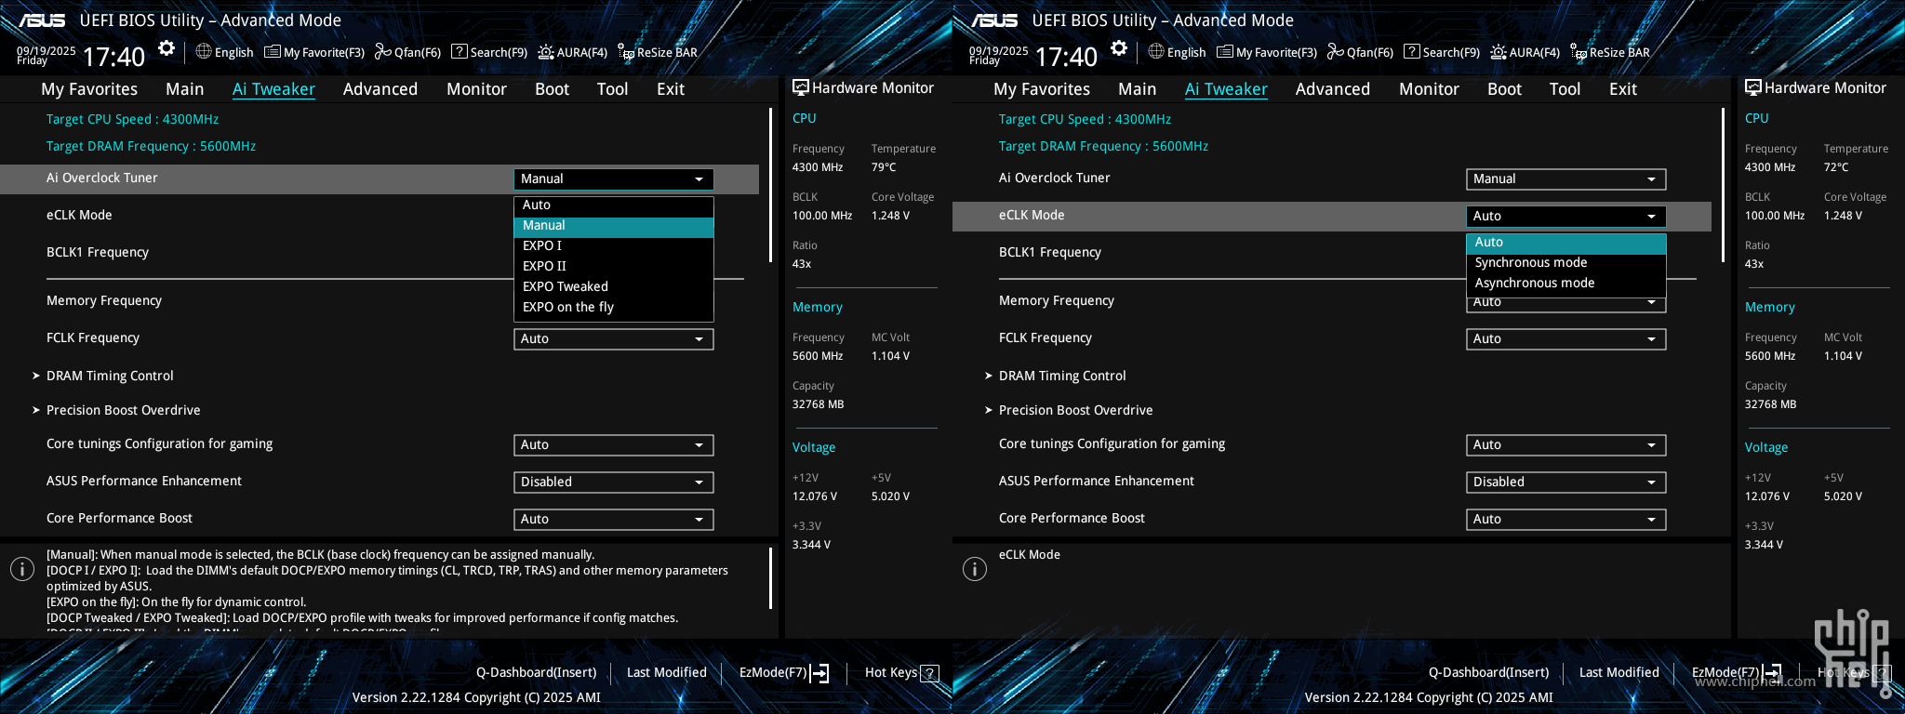
Task: Open FCLK Frequency dropdown, left window
Action: [x=614, y=339]
